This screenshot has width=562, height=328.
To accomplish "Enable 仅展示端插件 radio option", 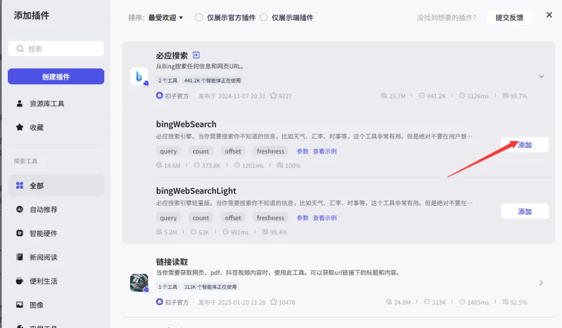I will pos(264,17).
